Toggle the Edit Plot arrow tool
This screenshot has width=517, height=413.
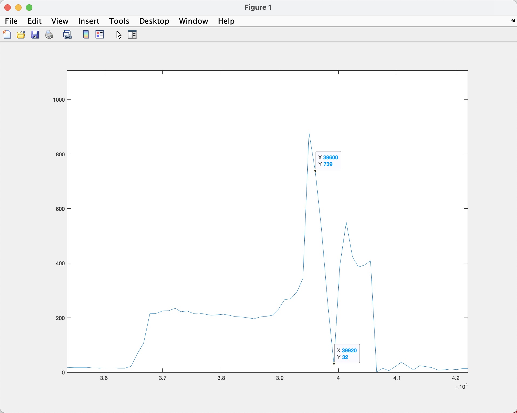click(x=119, y=35)
